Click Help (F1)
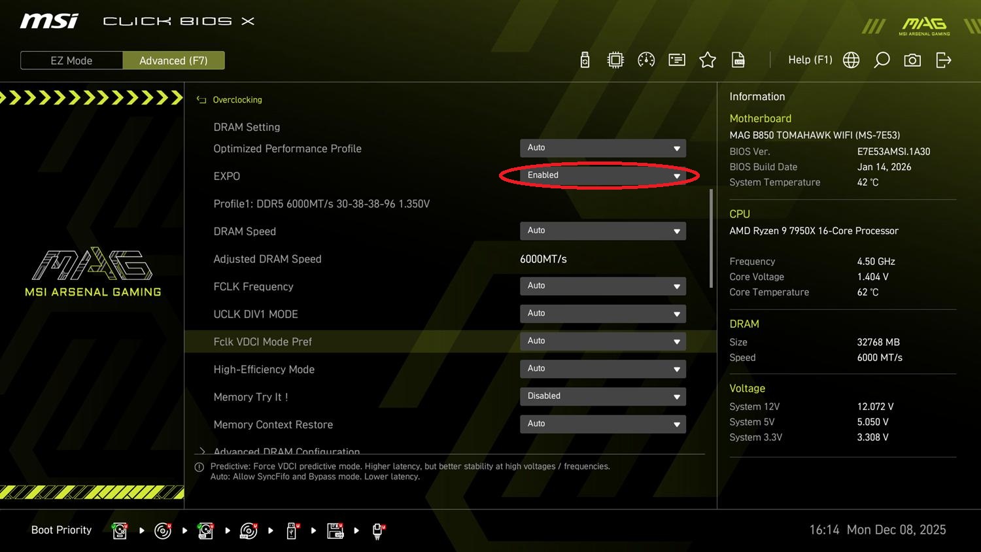The image size is (981, 552). click(810, 60)
